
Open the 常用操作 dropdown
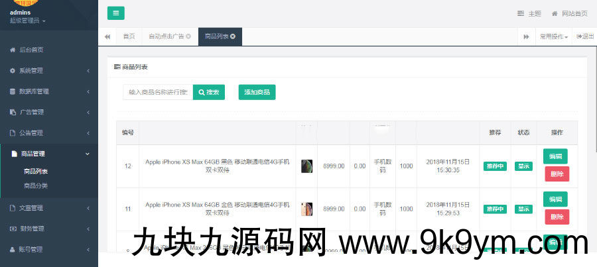553,36
